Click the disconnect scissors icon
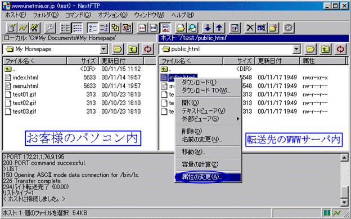The image size is (351, 219). coord(34,28)
